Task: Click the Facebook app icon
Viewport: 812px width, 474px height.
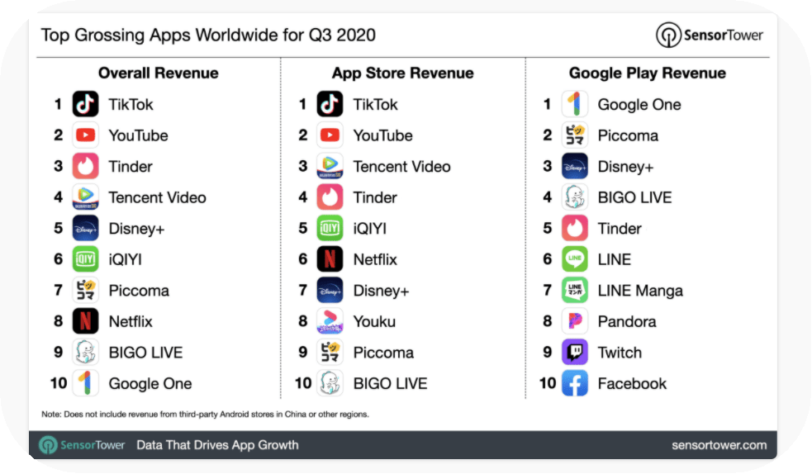Action: pyautogui.click(x=575, y=383)
